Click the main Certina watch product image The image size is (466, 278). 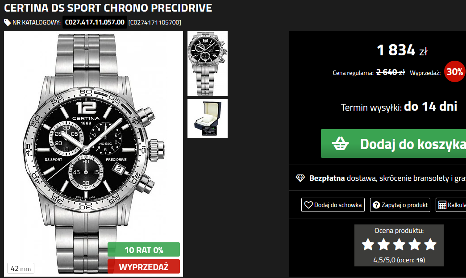[x=93, y=154]
